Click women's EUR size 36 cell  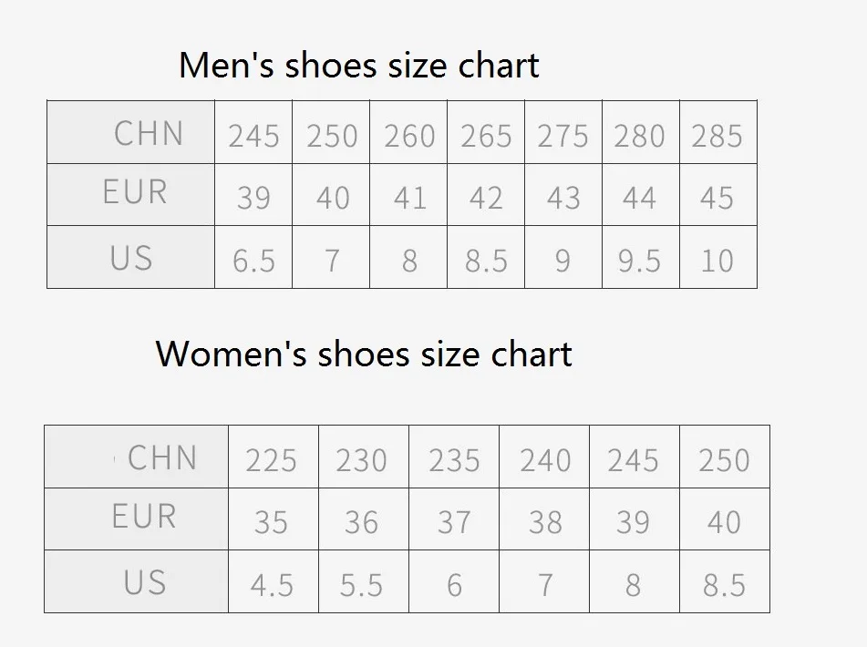[364, 519]
